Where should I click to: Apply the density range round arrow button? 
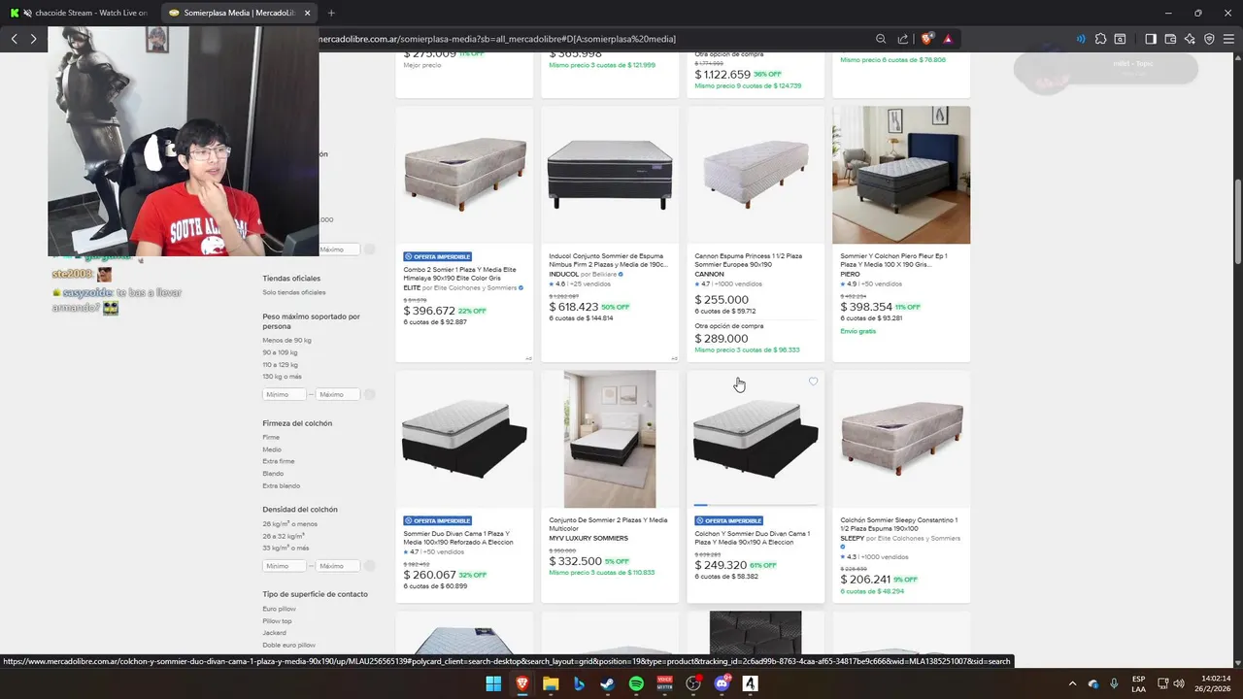point(370,565)
